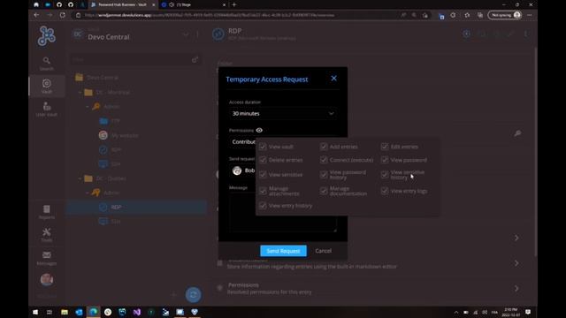Open the Contributor permissions dropdown
Viewport: 566px width, 318px height.
(242, 141)
